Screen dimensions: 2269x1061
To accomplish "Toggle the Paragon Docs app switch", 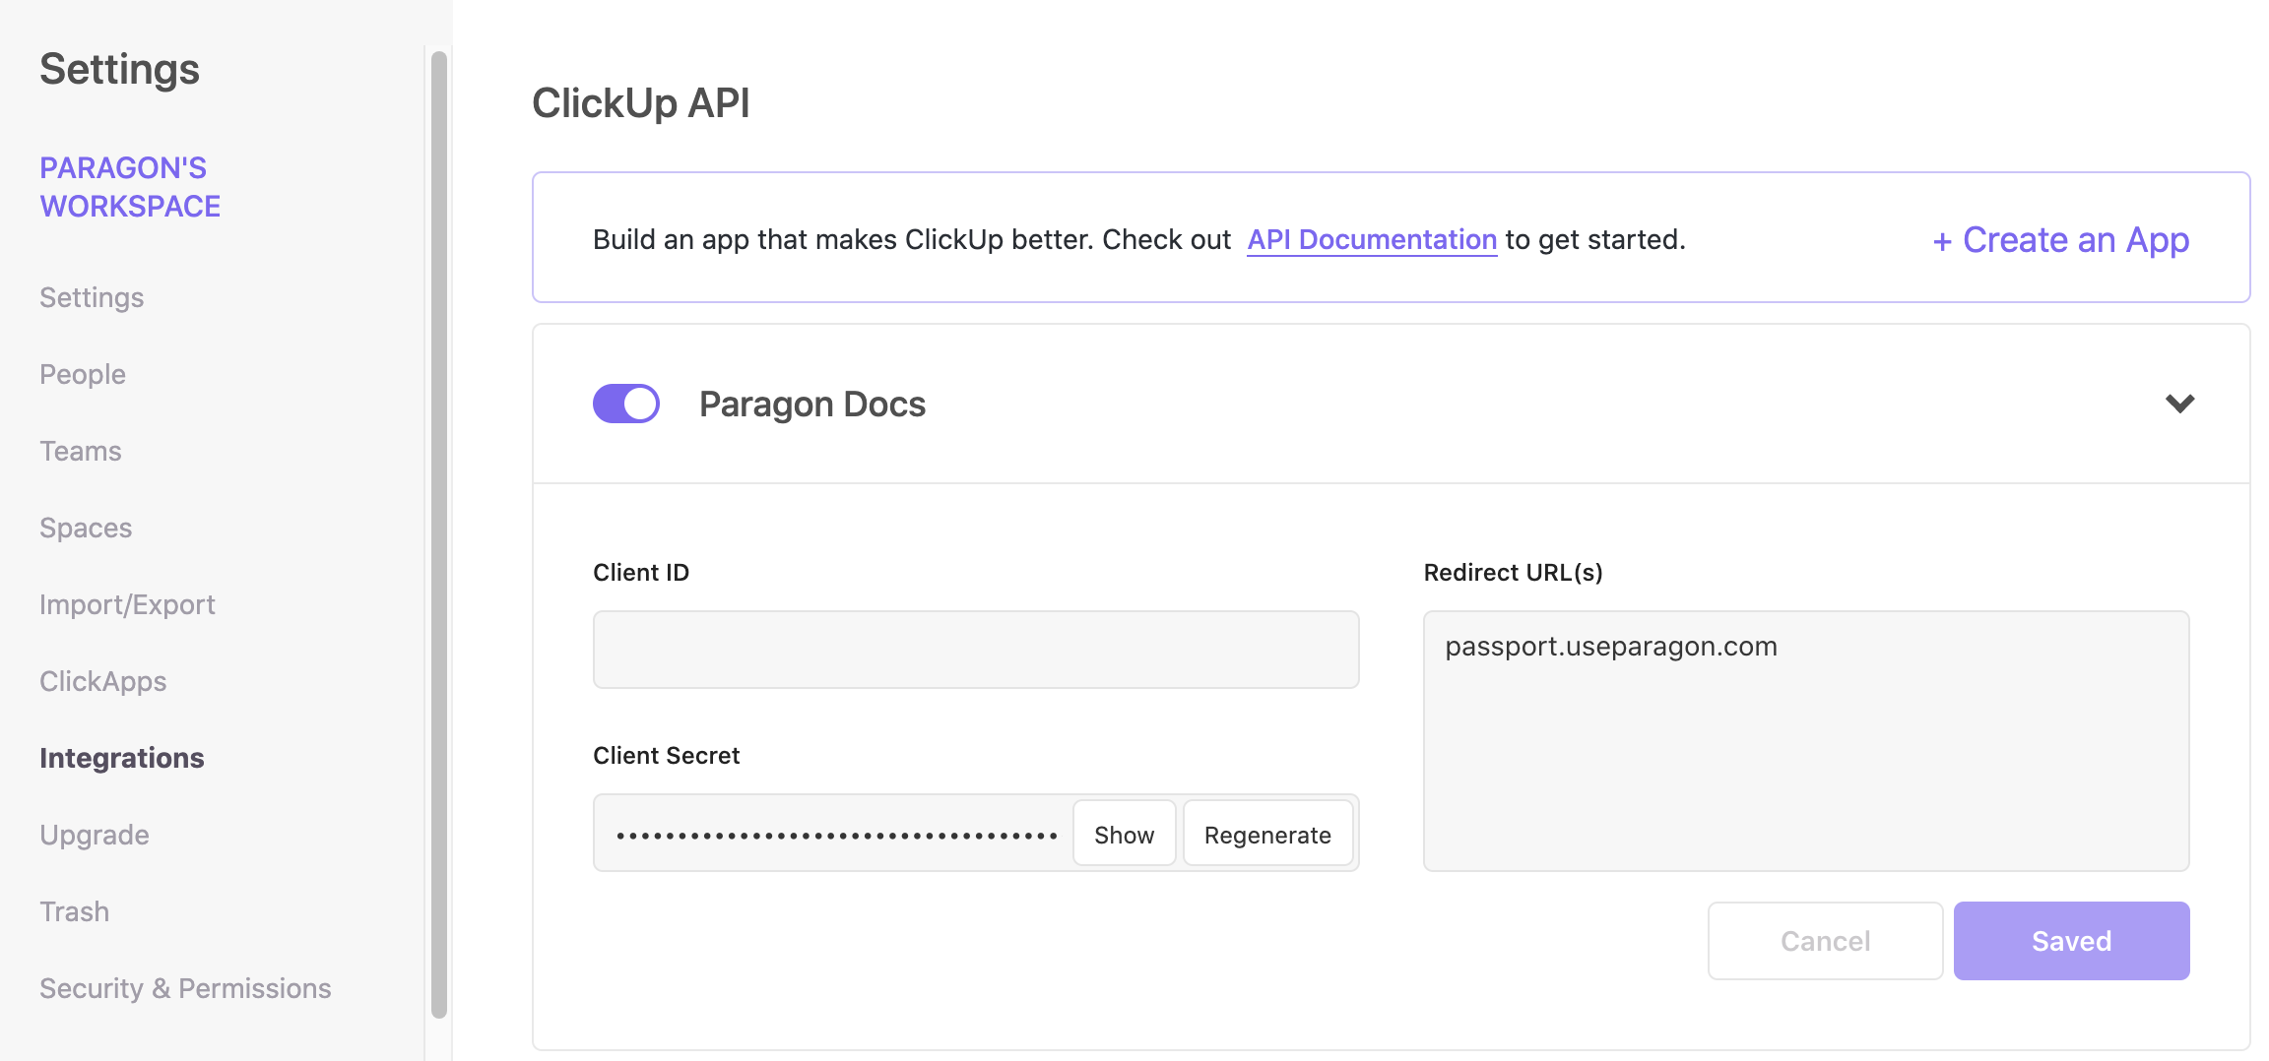I will pos(626,404).
